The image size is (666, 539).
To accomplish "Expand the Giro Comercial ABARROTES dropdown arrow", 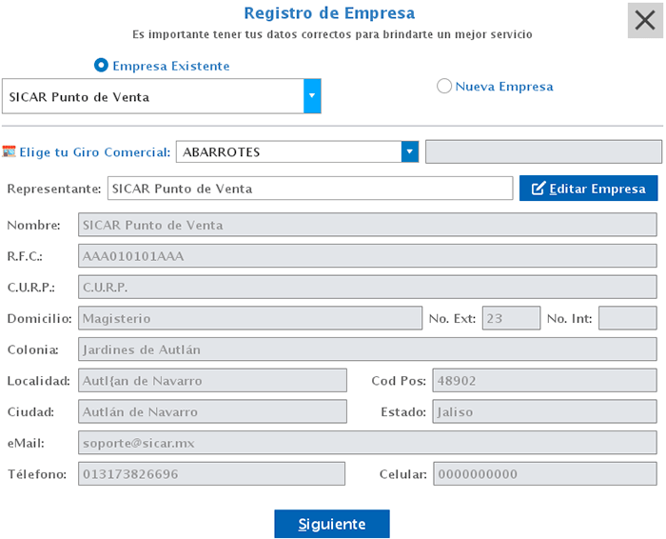I will pyautogui.click(x=410, y=151).
